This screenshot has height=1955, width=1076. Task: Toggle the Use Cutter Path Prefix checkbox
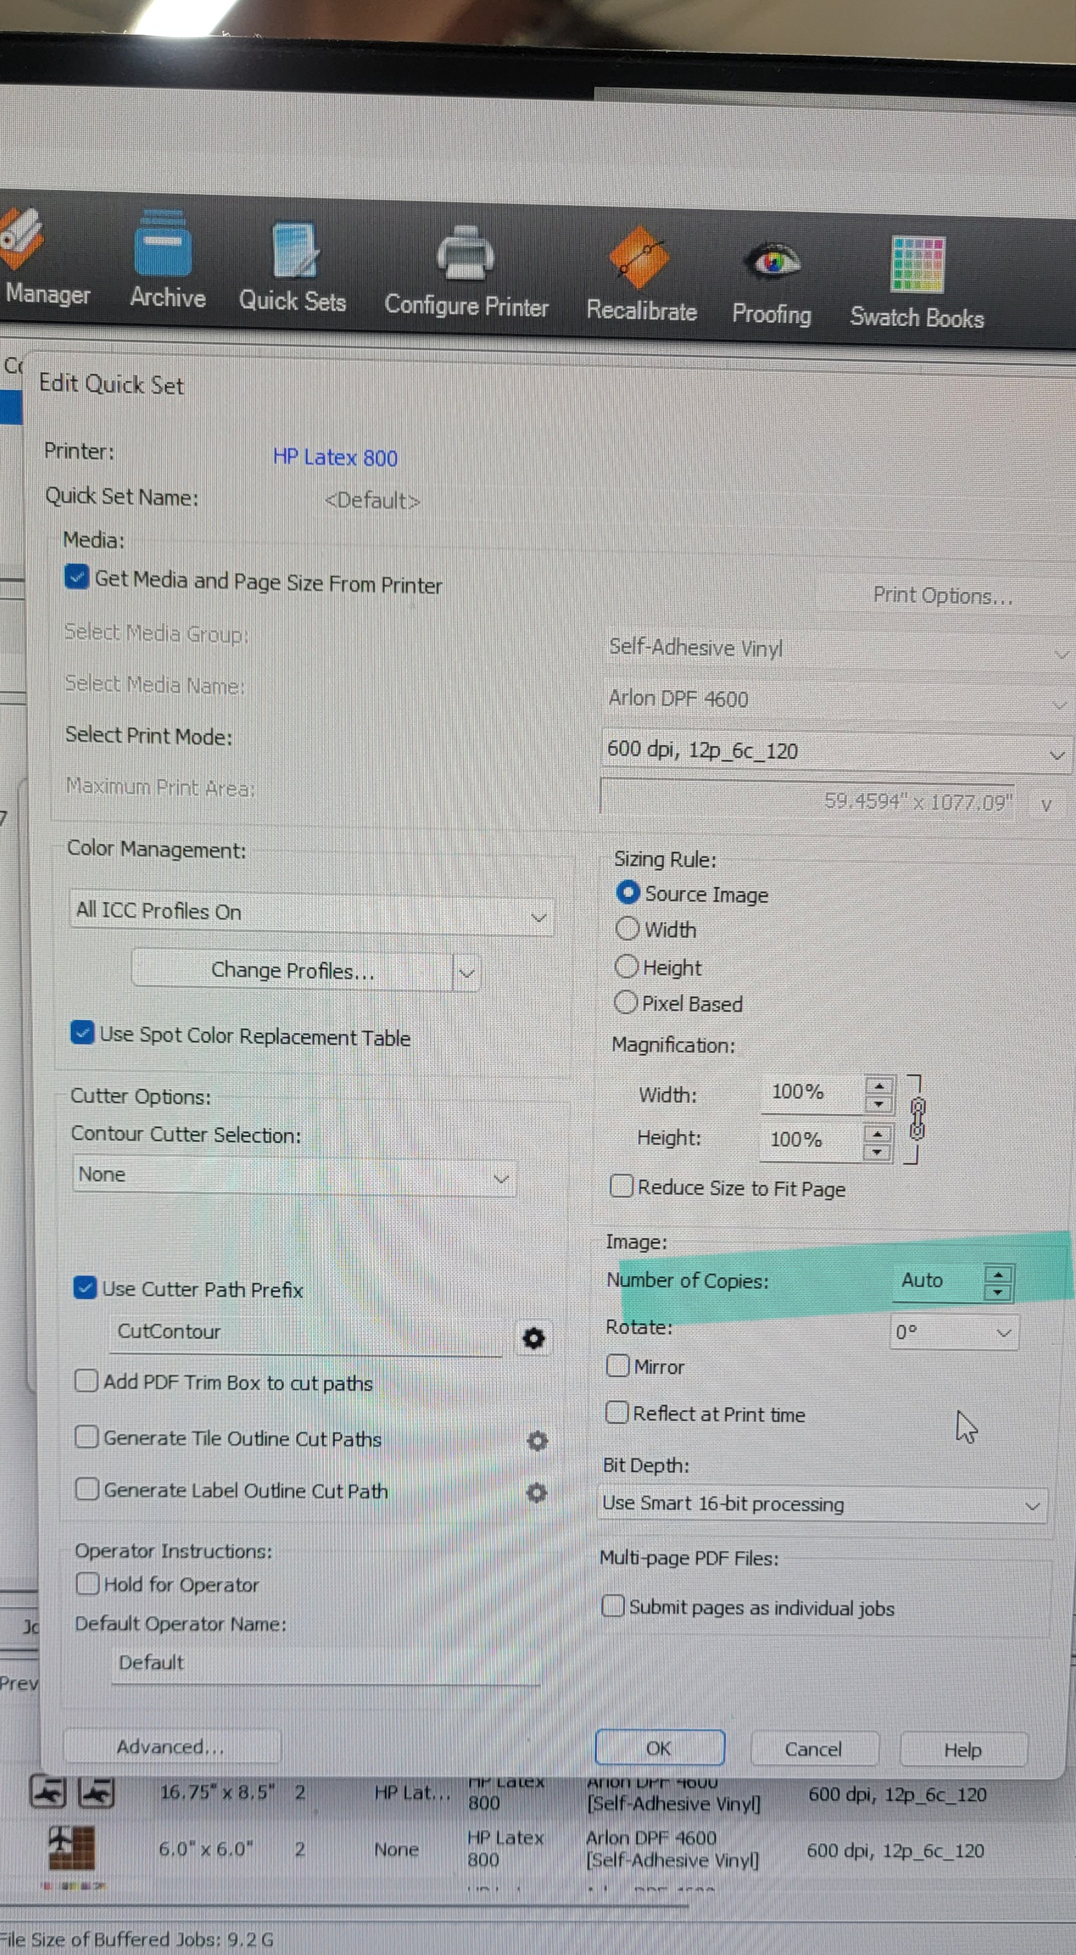[84, 1287]
